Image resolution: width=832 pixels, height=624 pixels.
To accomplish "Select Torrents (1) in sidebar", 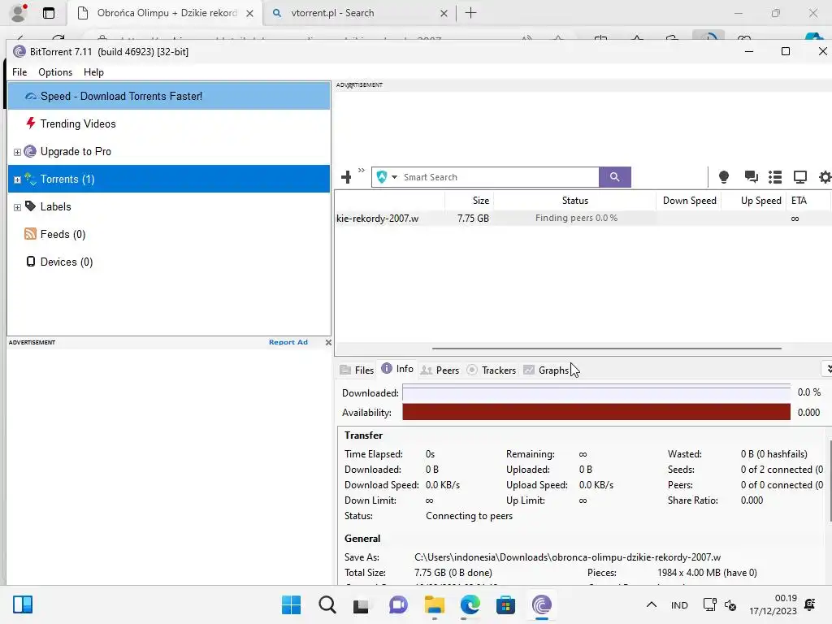I will pos(169,179).
